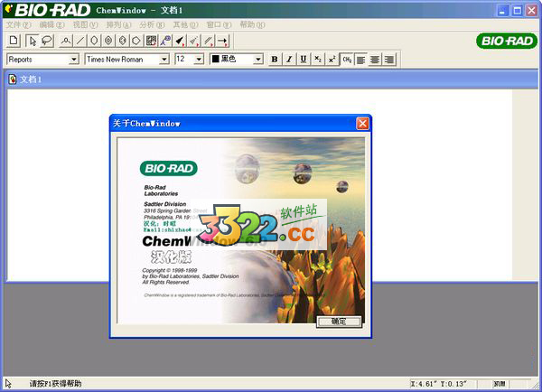Toggle underline formatting

click(x=304, y=60)
